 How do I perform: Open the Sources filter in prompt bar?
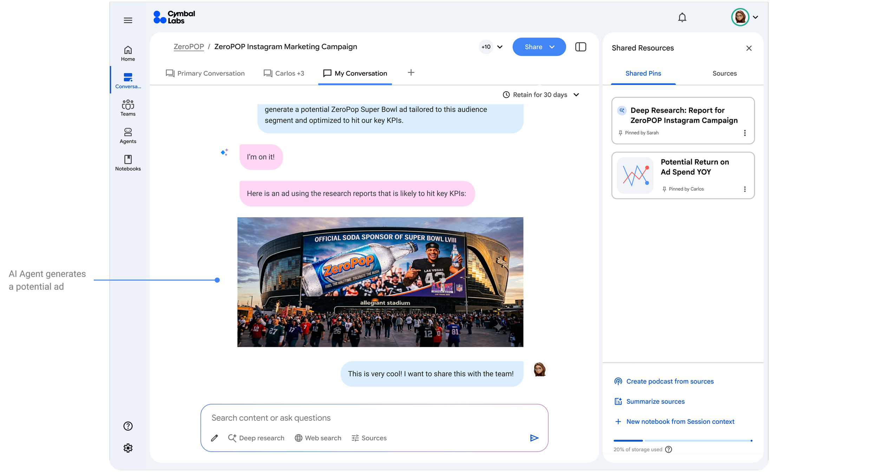[369, 438]
